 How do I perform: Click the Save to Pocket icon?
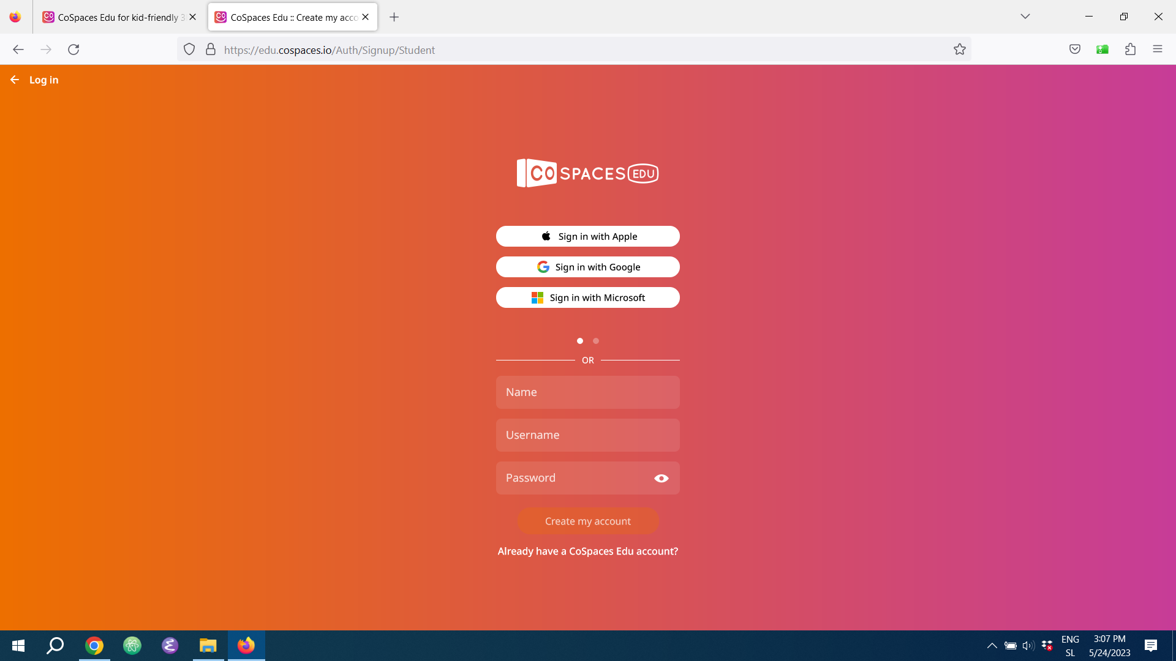(x=1074, y=50)
